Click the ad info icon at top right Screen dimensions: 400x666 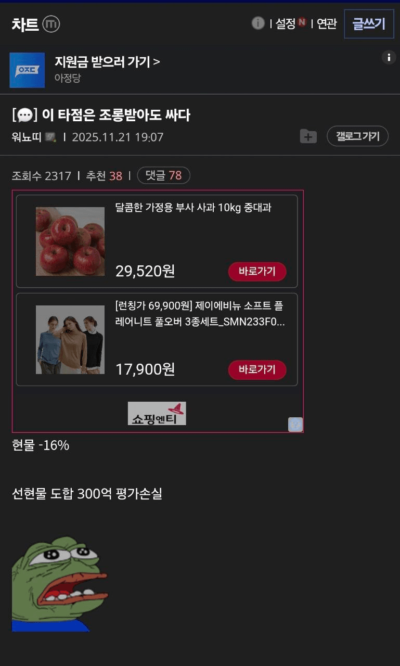click(389, 57)
